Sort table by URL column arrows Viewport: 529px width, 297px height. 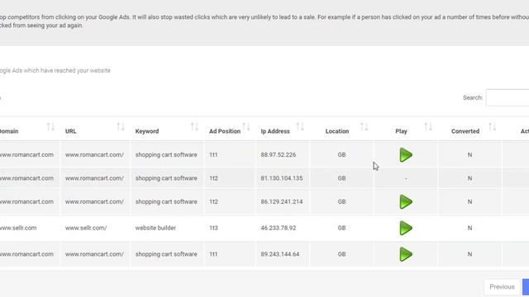121,127
